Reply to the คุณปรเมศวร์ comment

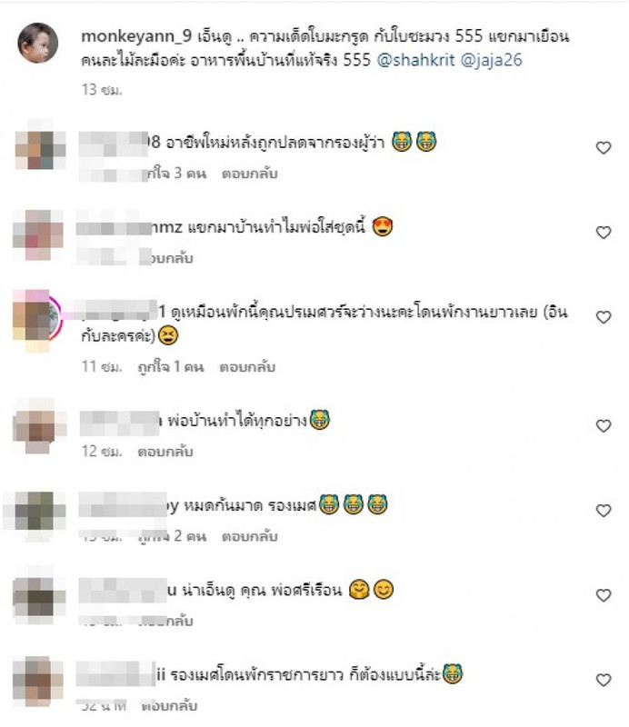click(247, 367)
